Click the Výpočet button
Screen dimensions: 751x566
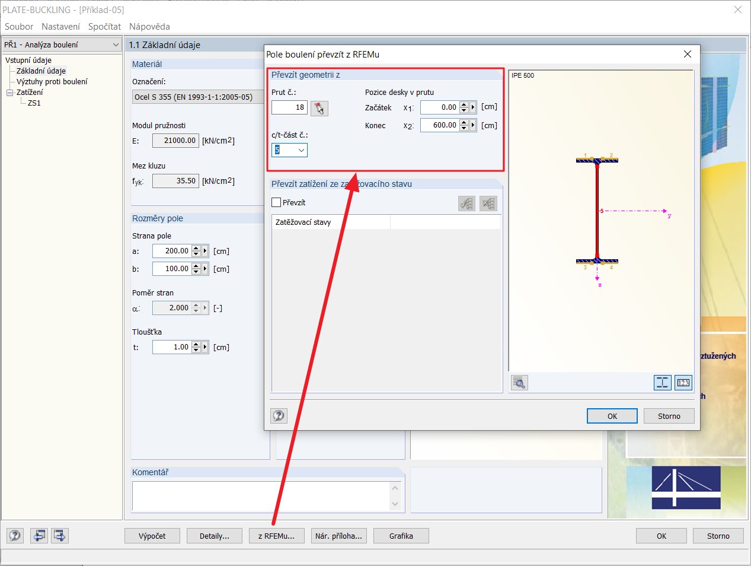click(x=152, y=536)
